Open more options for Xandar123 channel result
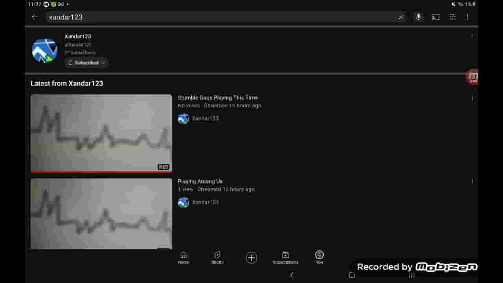503x283 pixels. coord(472,35)
